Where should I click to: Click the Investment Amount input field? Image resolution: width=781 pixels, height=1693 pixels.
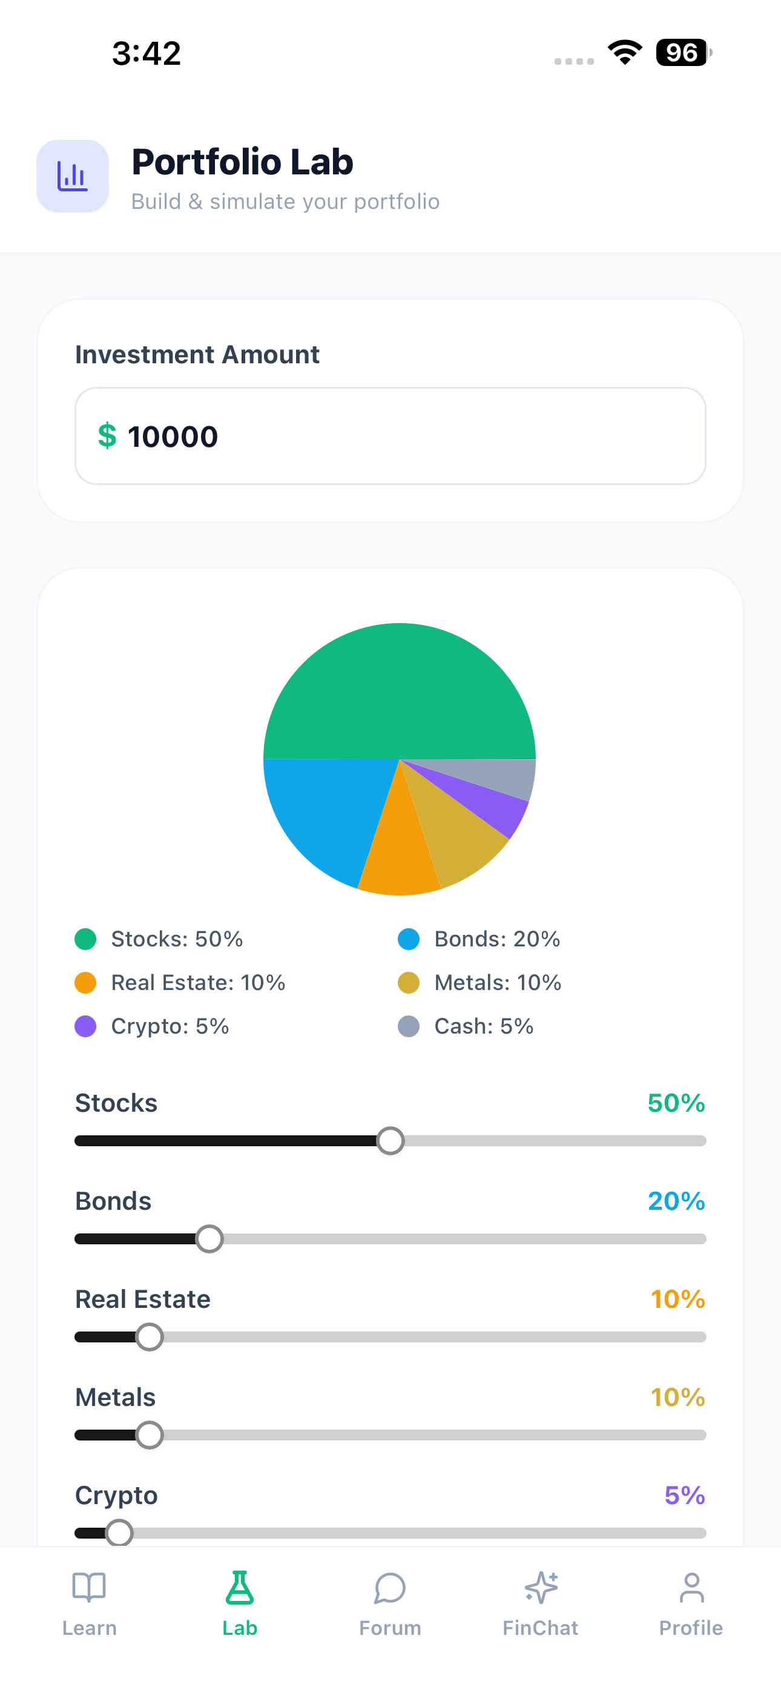click(391, 437)
